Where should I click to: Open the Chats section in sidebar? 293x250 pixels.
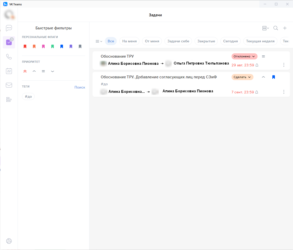9,28
